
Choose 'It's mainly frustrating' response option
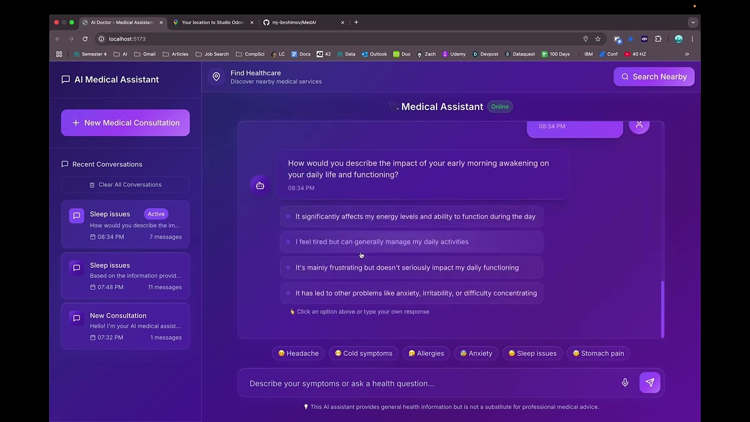coord(411,267)
